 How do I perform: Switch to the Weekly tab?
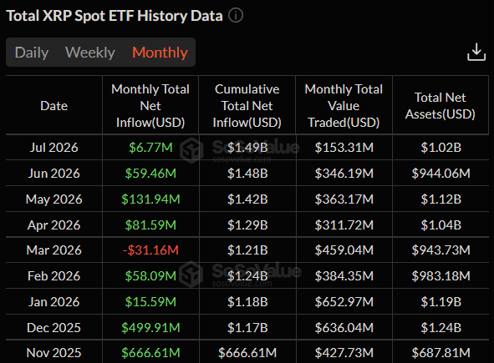point(90,53)
